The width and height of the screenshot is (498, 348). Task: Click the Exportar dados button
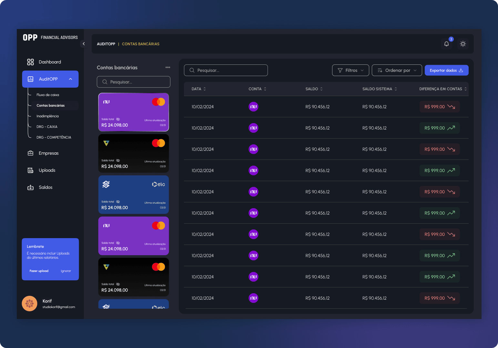point(447,70)
